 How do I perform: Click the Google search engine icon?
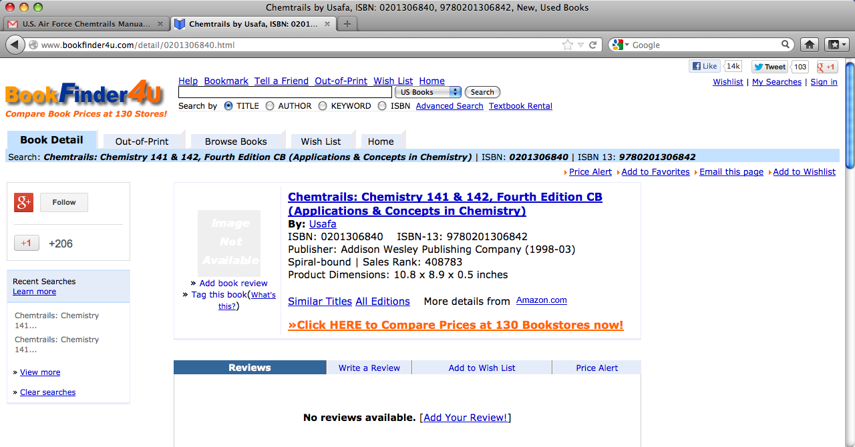click(617, 45)
